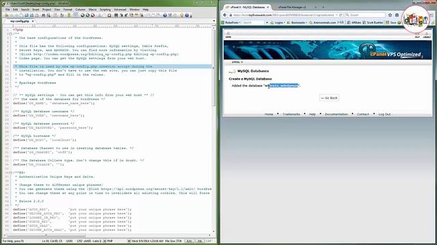Click the INS status bar indicator
Screen dimensions: 437x245
point(200,241)
